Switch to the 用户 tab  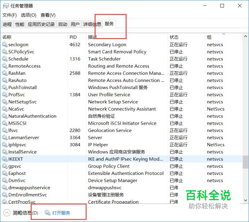coord(75,24)
